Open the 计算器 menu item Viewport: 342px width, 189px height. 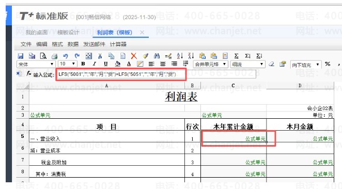point(118,44)
